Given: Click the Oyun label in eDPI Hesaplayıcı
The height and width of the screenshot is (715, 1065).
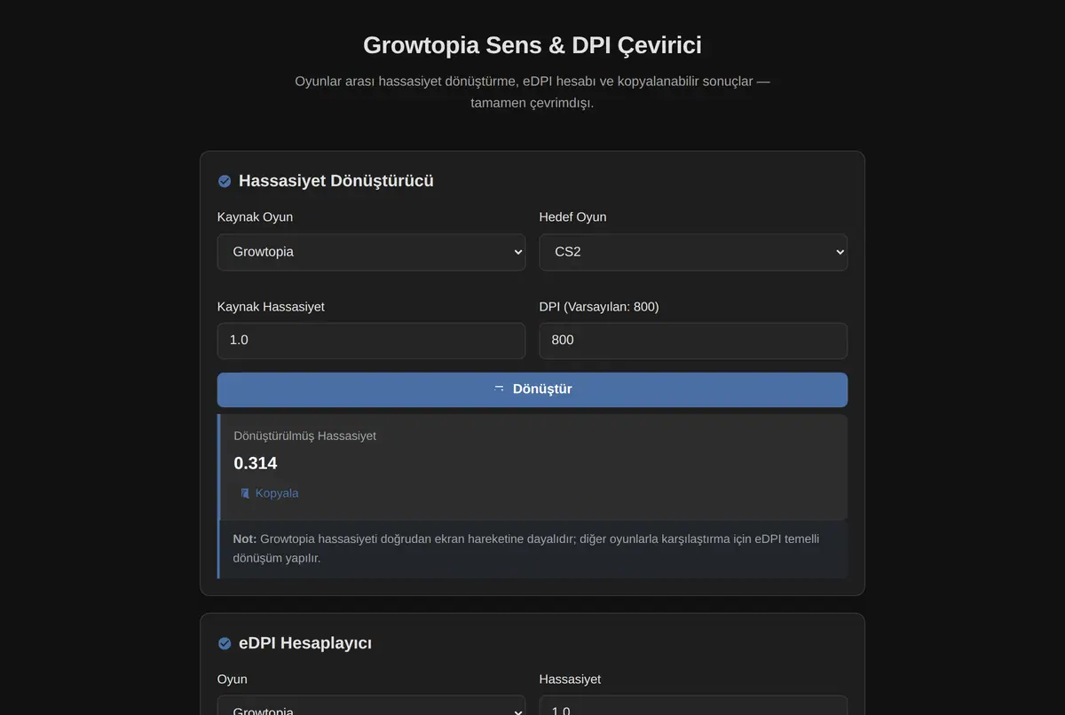Looking at the screenshot, I should 233,679.
